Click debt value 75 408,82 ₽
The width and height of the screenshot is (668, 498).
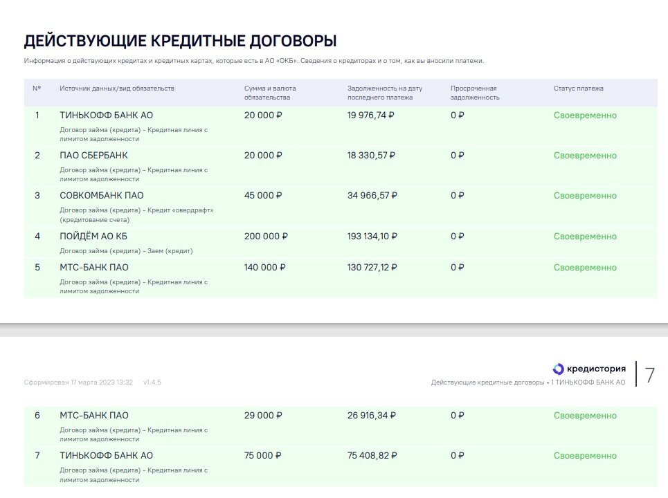click(372, 455)
